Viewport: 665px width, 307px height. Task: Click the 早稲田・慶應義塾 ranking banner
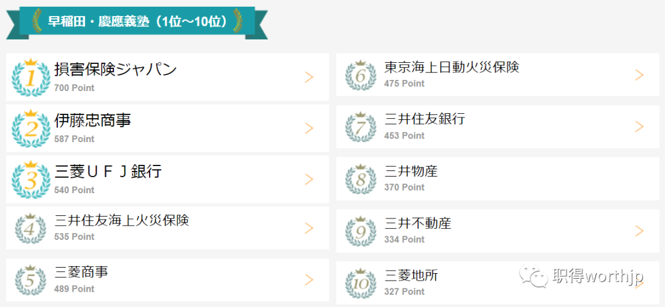tap(137, 22)
